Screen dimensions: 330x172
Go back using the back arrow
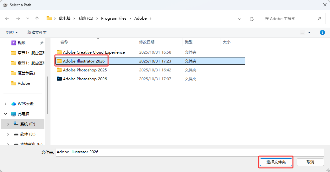pos(7,18)
